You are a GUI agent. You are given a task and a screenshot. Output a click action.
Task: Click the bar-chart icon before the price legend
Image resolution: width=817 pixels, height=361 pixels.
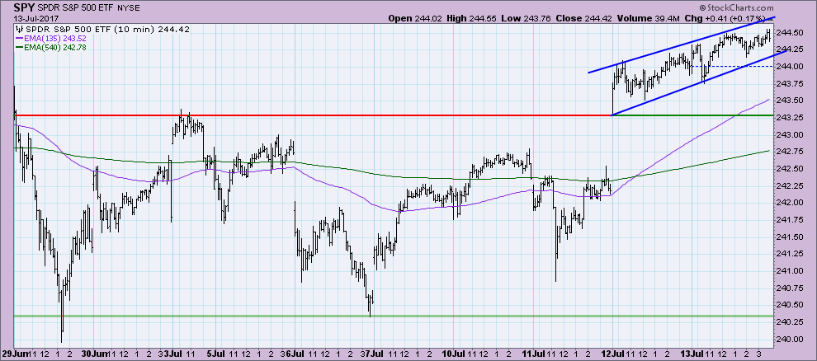(x=20, y=29)
